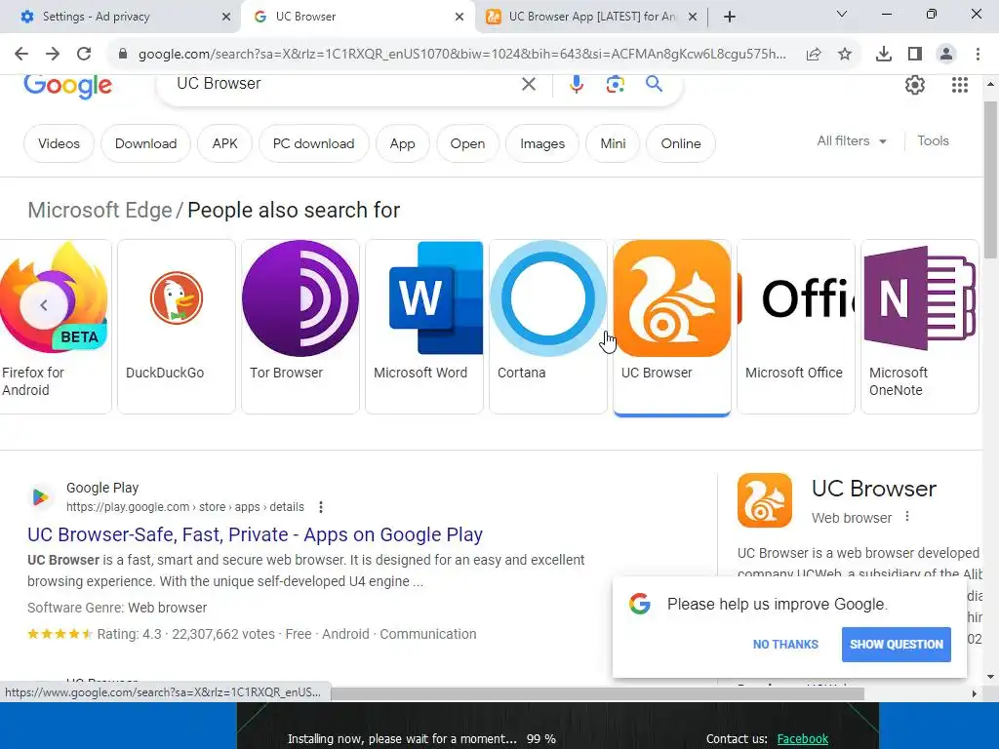Click the Google Play source URL text

point(184,507)
